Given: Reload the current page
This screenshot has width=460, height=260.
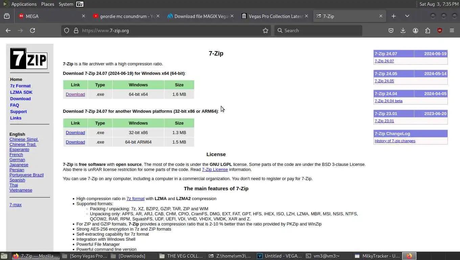Looking at the screenshot, I should tap(32, 30).
